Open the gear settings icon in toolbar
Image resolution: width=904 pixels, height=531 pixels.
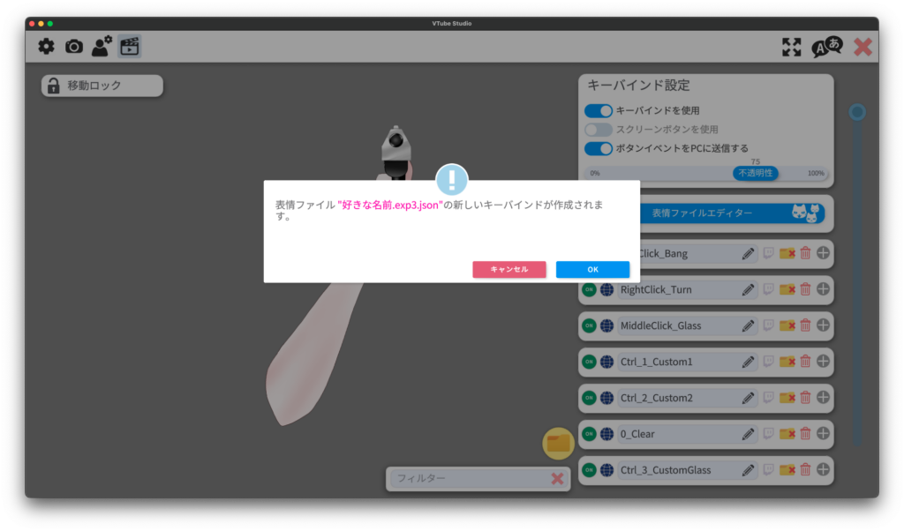(x=46, y=47)
